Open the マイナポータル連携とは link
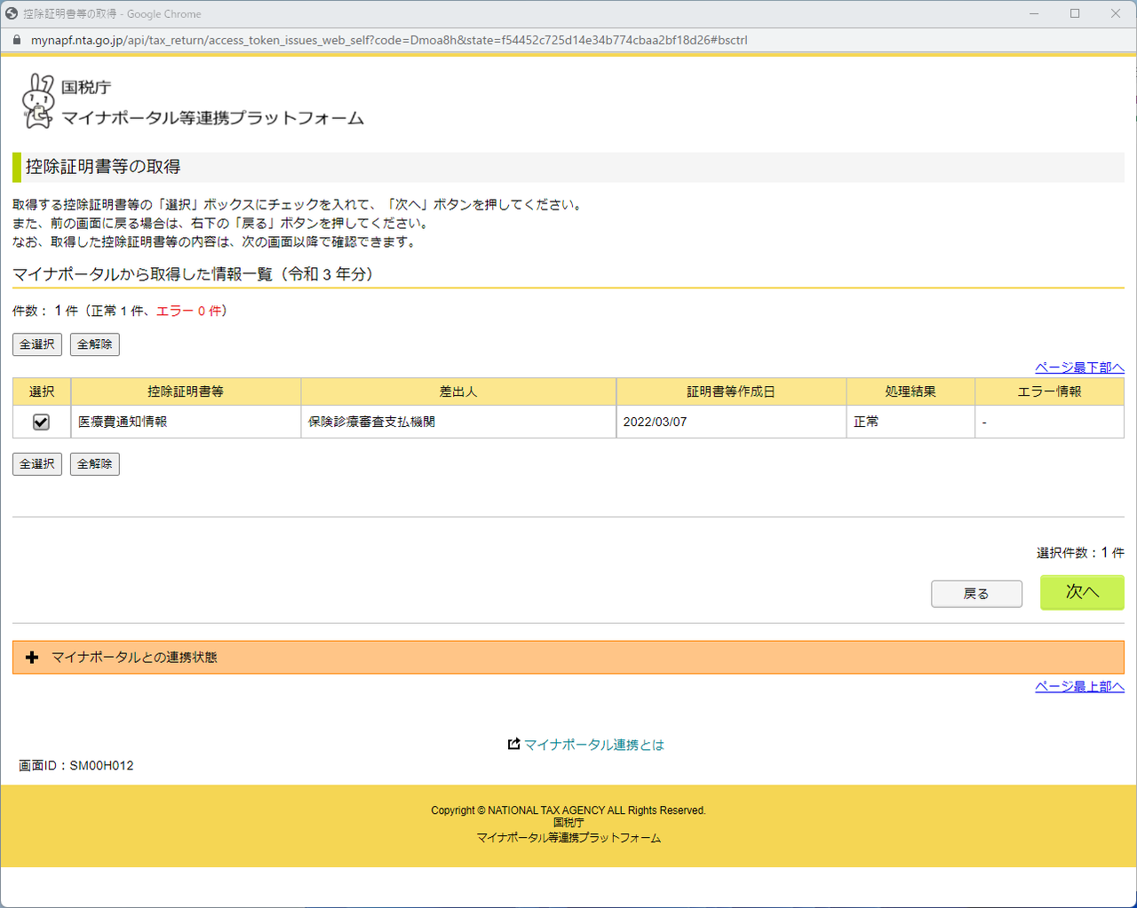The width and height of the screenshot is (1137, 908). [x=594, y=745]
